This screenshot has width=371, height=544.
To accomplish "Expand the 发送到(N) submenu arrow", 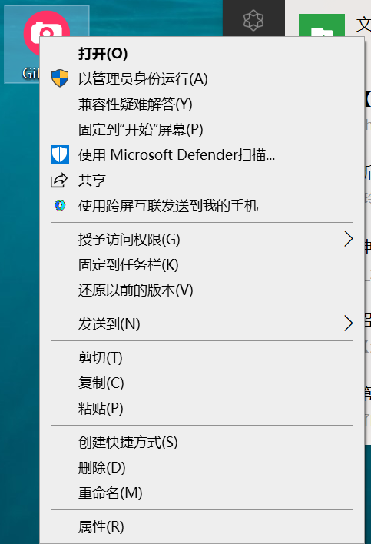I will click(348, 323).
